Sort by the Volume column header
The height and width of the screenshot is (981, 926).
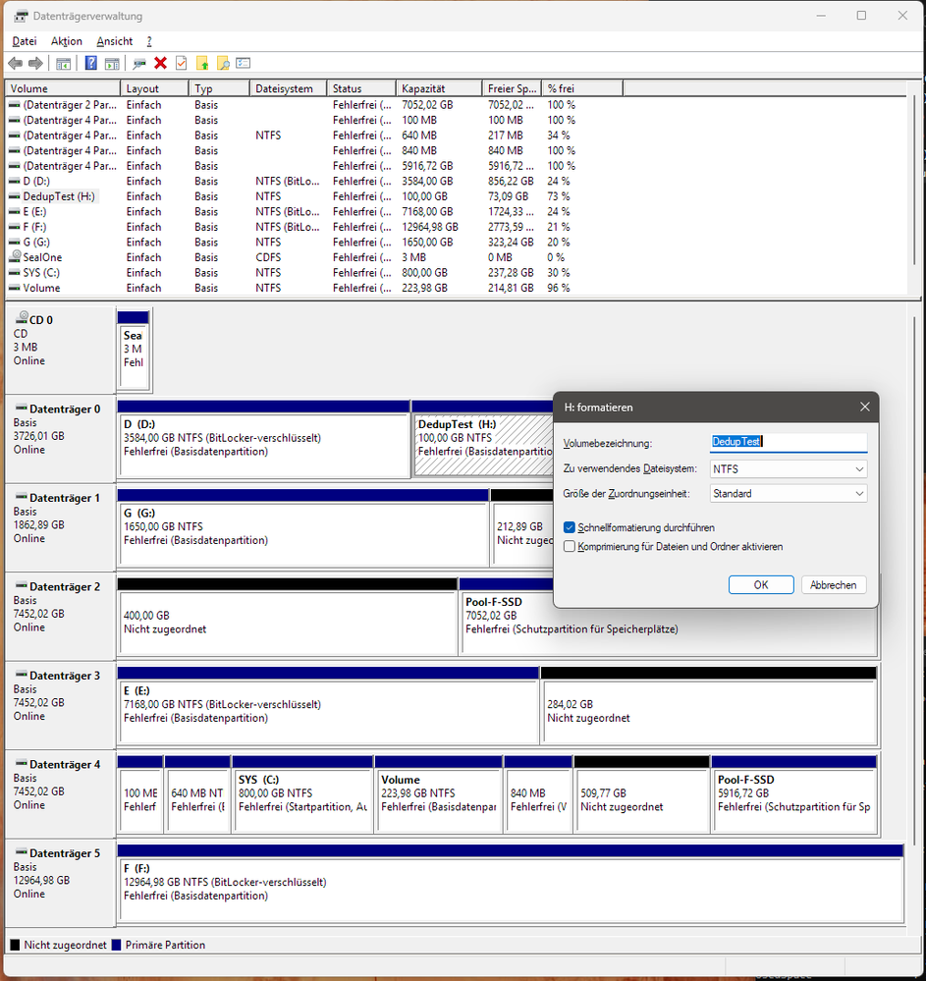click(63, 88)
